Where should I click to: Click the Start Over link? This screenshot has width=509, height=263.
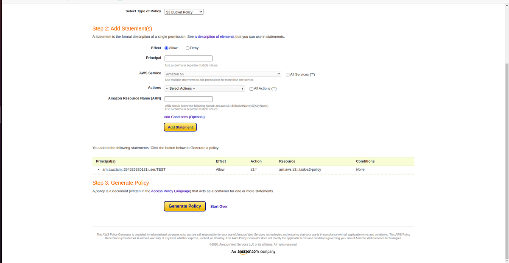pos(219,206)
